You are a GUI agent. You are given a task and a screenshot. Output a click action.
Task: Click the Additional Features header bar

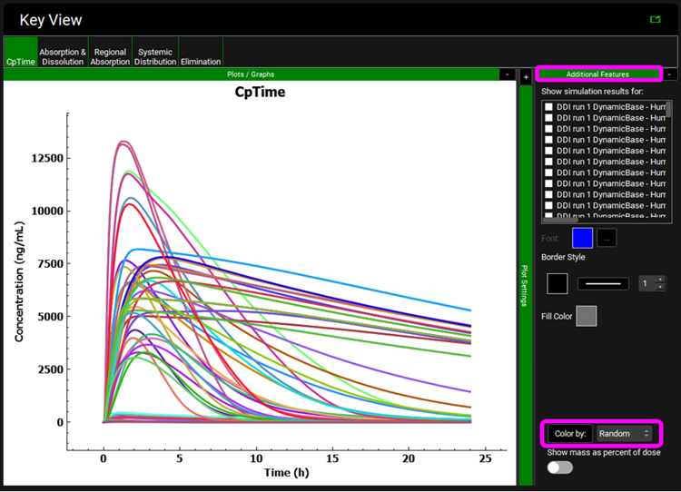click(x=597, y=74)
